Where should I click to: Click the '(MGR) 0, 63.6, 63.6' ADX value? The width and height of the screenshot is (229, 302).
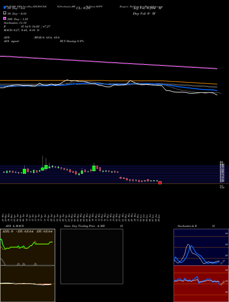click(47, 38)
